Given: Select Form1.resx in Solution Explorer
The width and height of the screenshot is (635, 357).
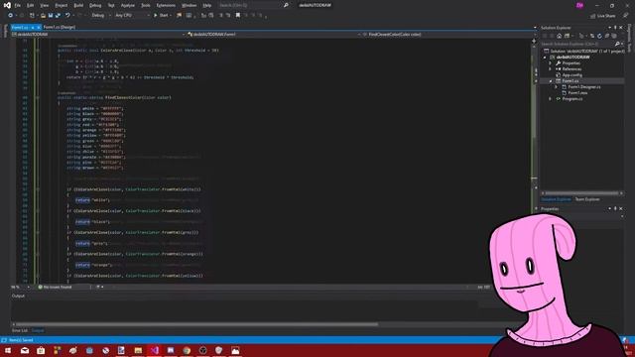Looking at the screenshot, I should pos(577,92).
